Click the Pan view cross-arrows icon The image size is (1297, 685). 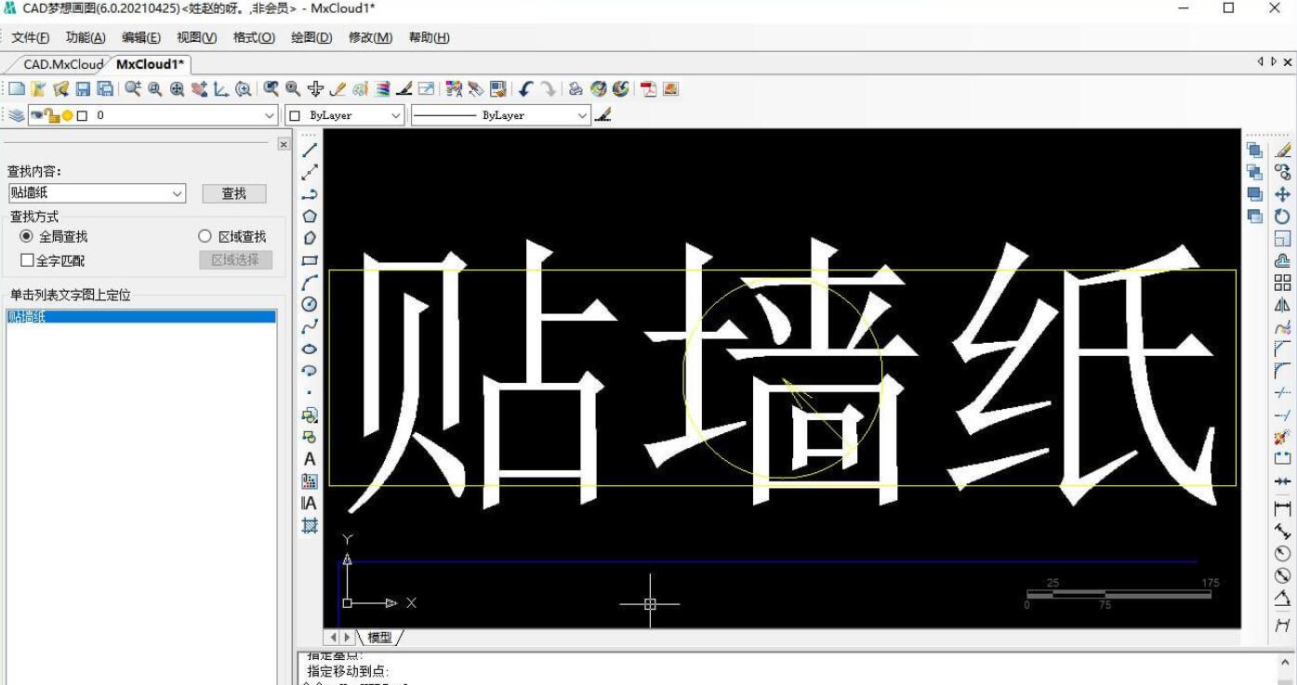pyautogui.click(x=315, y=89)
